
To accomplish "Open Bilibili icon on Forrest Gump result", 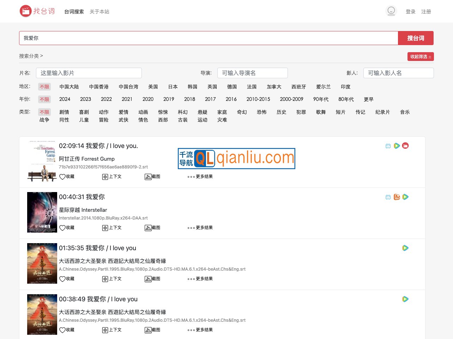I will pos(388,146).
